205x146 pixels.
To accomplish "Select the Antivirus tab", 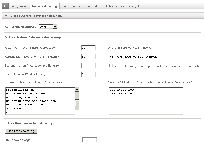I will point(111,6).
